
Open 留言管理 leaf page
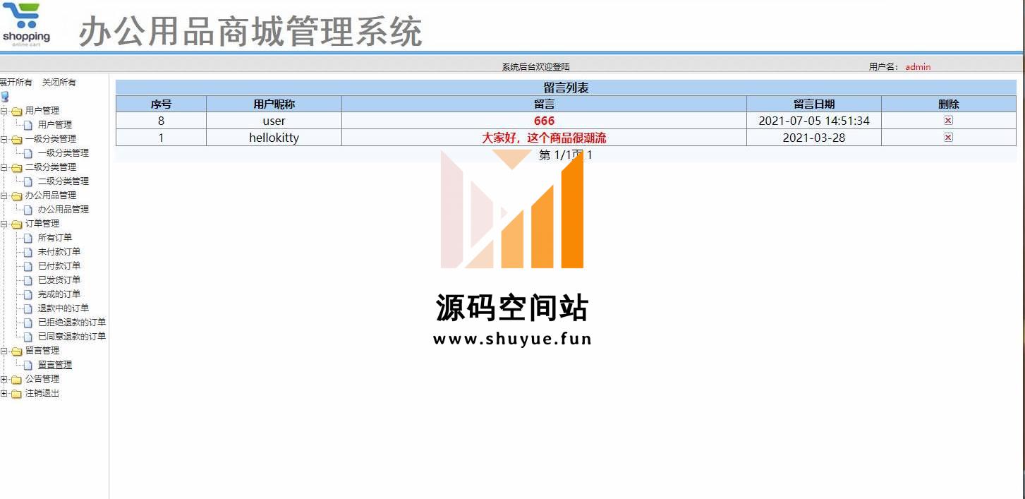[x=55, y=365]
